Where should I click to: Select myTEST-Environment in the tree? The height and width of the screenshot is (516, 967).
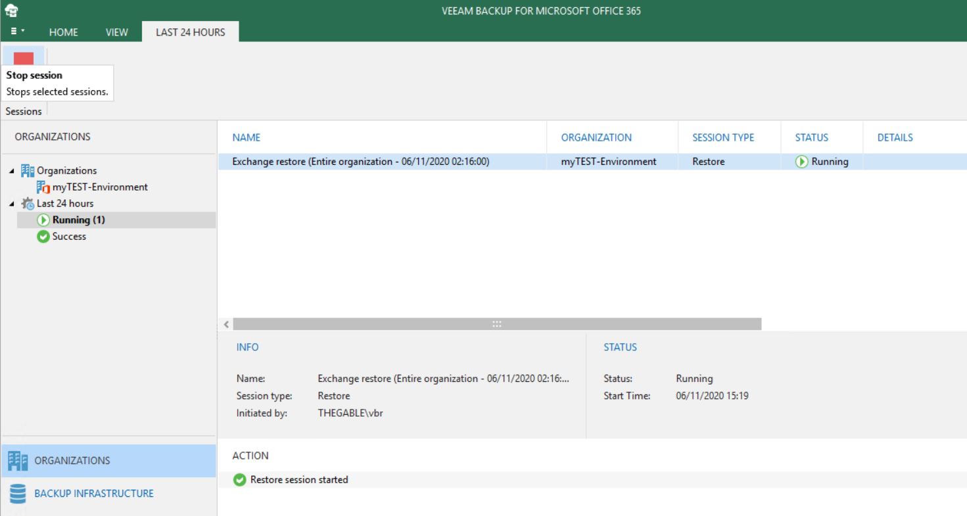click(100, 187)
